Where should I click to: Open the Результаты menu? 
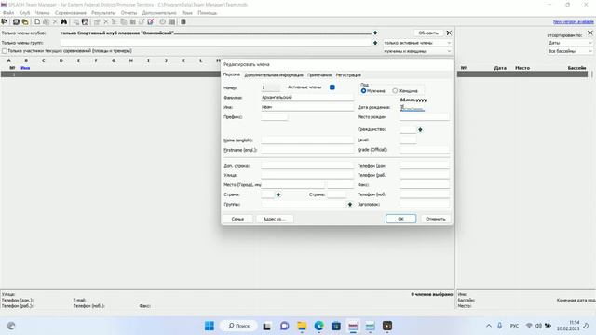(103, 13)
